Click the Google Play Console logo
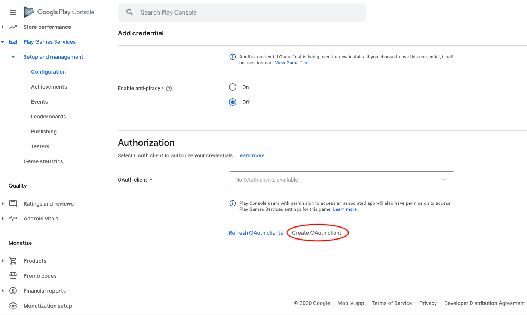 pyautogui.click(x=59, y=12)
